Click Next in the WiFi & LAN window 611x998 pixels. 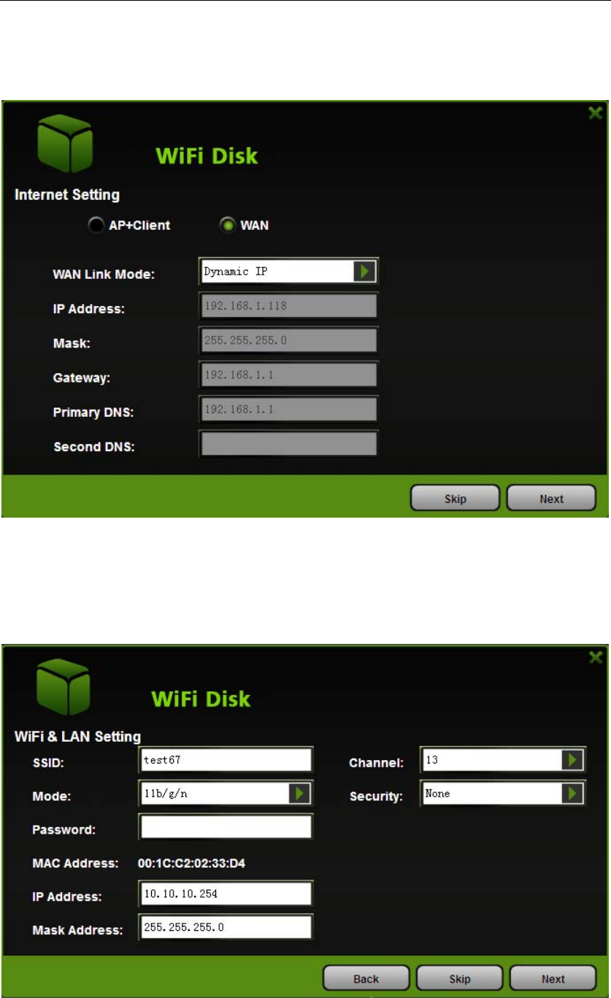tap(553, 979)
